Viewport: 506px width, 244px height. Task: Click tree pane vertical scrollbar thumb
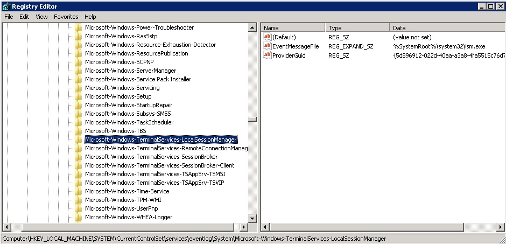pos(252,119)
